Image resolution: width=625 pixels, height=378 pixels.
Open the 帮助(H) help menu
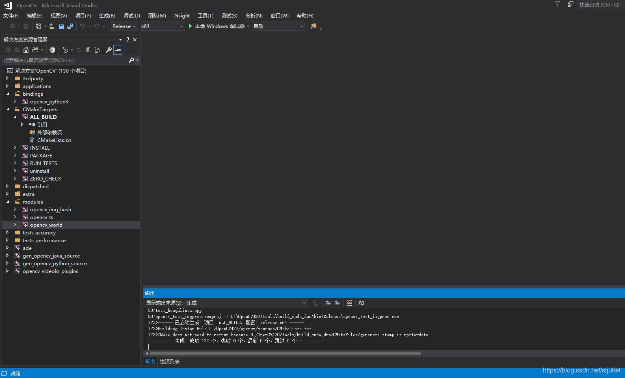[x=305, y=16]
